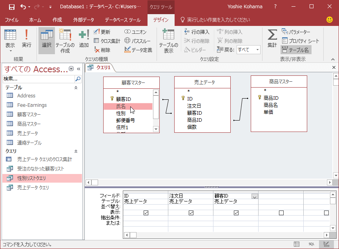
Task: Collapse the ribbon with chevron
Action: pyautogui.click(x=333, y=59)
